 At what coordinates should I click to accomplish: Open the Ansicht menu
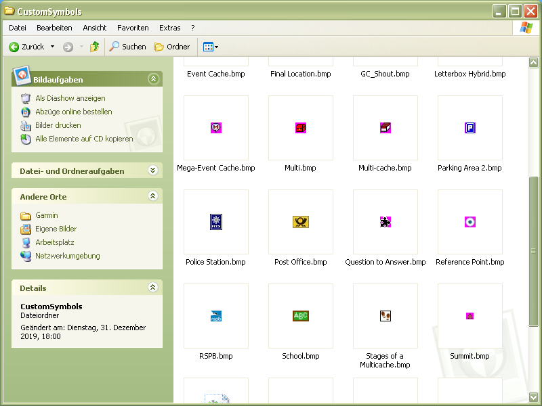pyautogui.click(x=94, y=28)
